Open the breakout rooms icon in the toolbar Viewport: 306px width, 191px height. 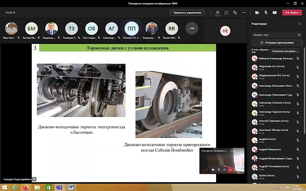(x=236, y=13)
